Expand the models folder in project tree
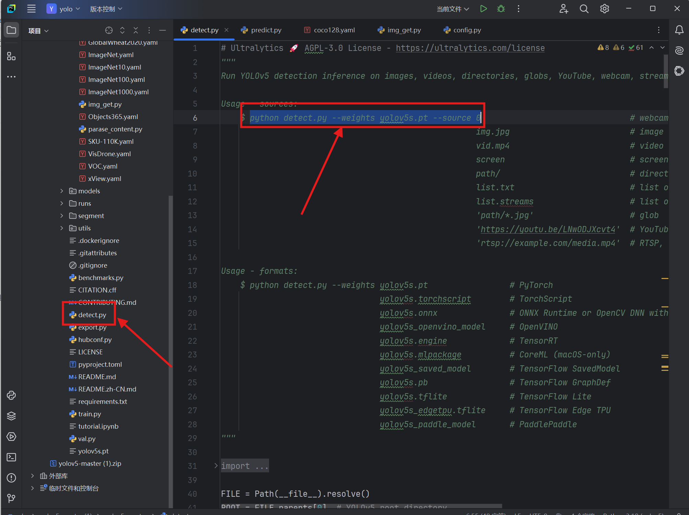 tap(62, 191)
